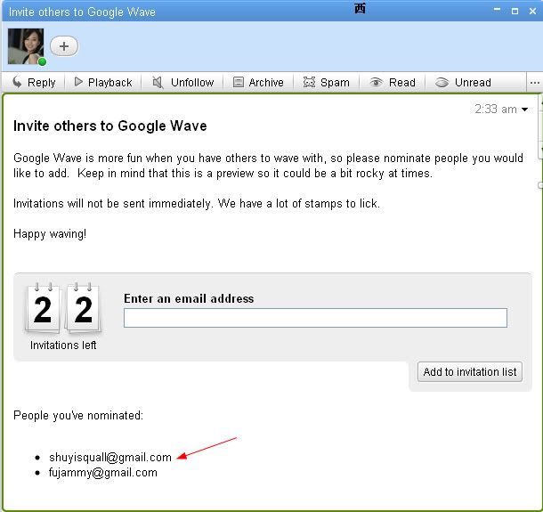This screenshot has width=543, height=512.
Task: Select fujammy@gmail.com in nominated list
Action: pos(103,473)
